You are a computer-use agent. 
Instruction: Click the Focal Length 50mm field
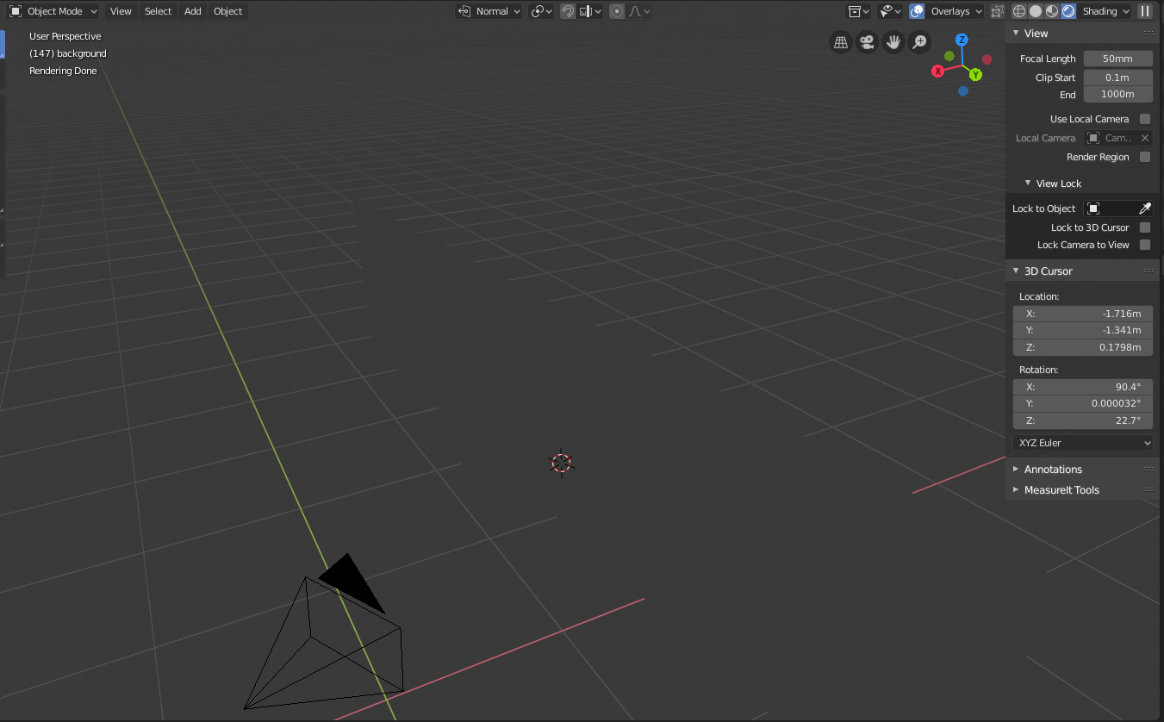(x=1117, y=59)
